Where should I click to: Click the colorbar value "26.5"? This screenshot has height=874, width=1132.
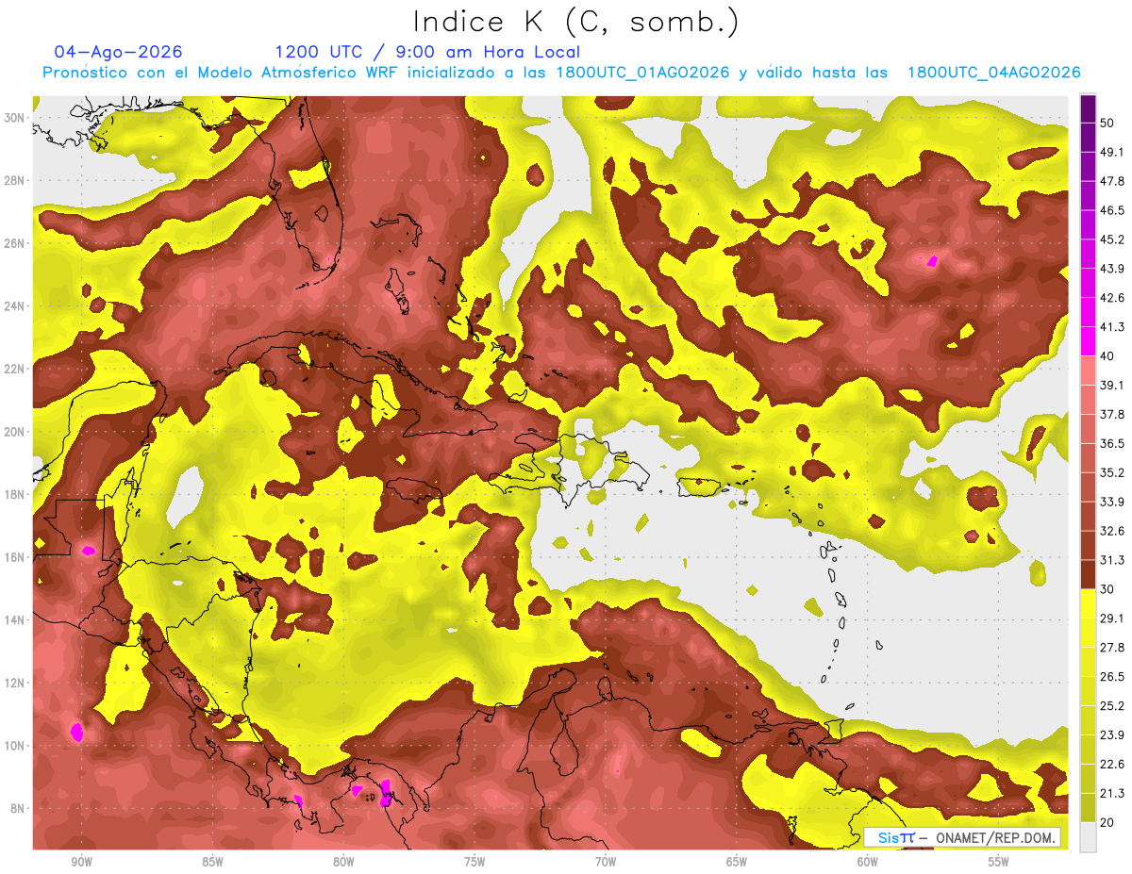1112,676
